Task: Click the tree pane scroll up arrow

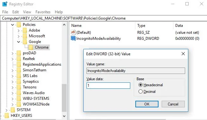Action: click(x=64, y=25)
